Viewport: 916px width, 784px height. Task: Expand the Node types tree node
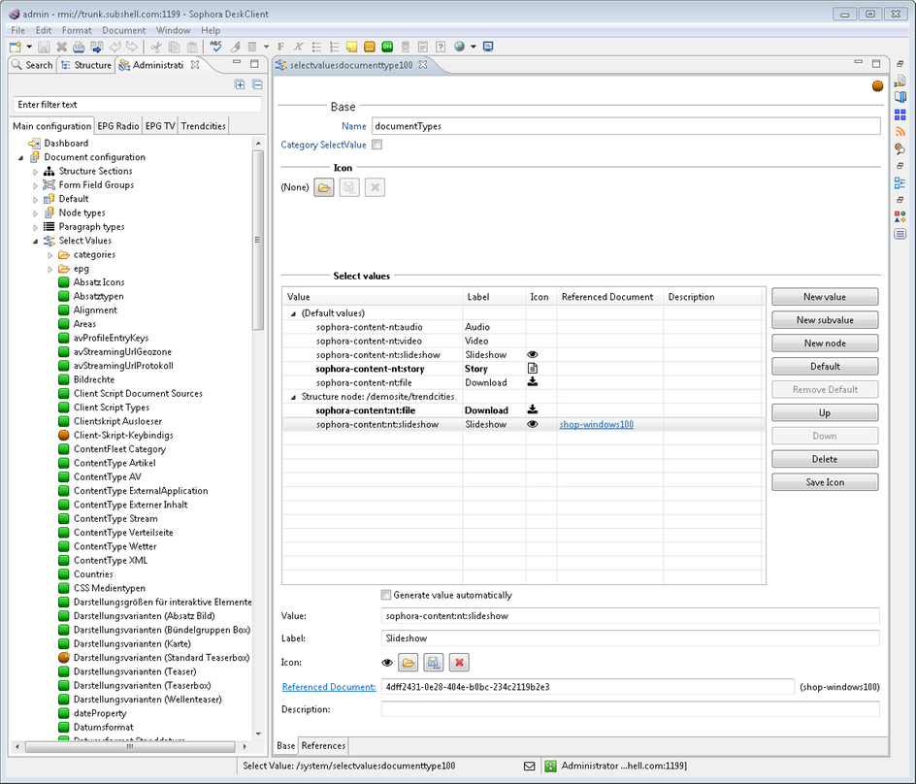click(x=36, y=213)
